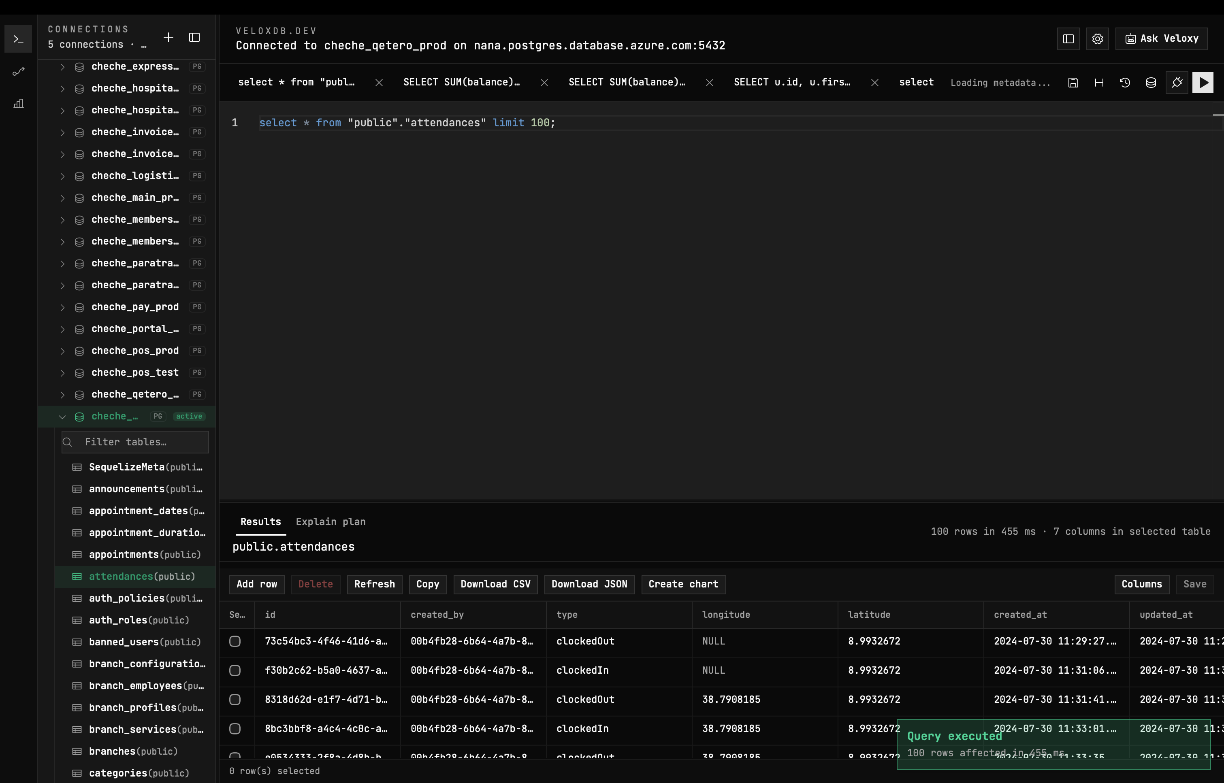
Task: Expand cheche_pos_prod database node
Action: 62,351
